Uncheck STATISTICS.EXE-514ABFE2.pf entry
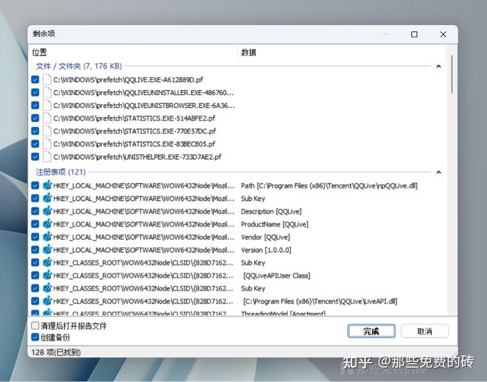Viewport: 487px width, 382px height. pos(35,118)
